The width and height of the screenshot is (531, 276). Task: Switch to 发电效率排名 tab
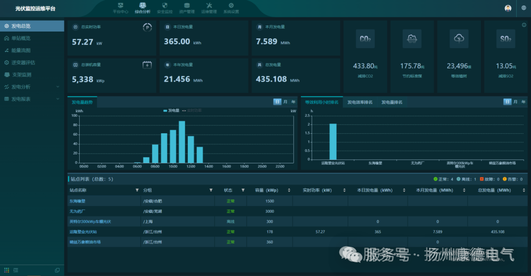(x=359, y=102)
